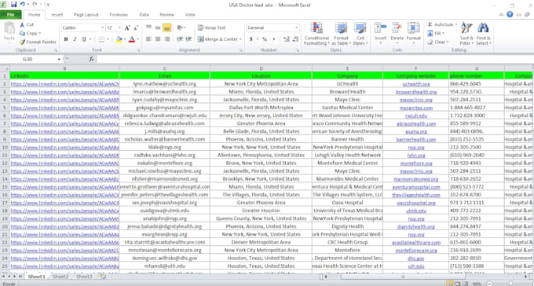Click the Delete cells icon
This screenshot has height=286, width=534.
coord(397,28)
